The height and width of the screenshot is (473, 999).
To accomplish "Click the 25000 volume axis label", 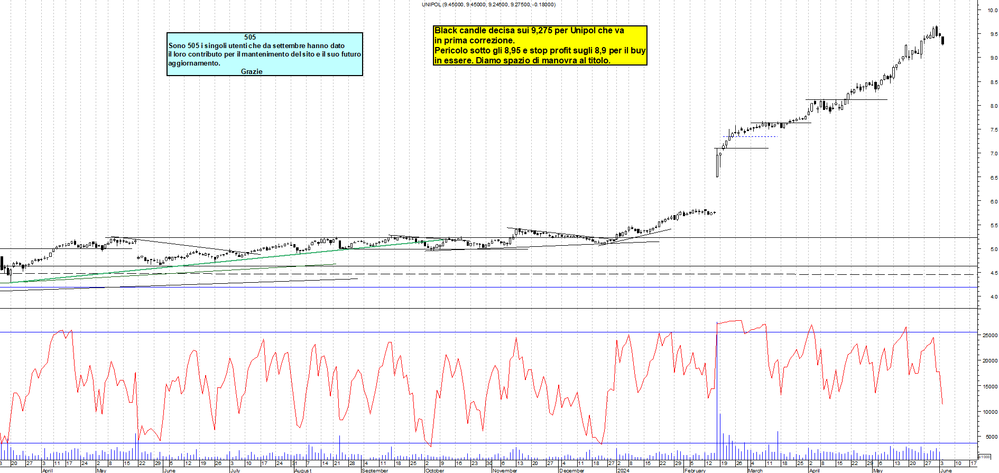I will click(x=989, y=335).
